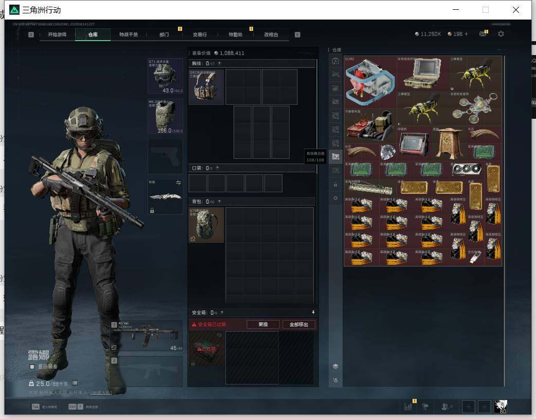Open the backpack 背包 help question mark
The height and width of the screenshot is (419, 536).
click(x=219, y=202)
